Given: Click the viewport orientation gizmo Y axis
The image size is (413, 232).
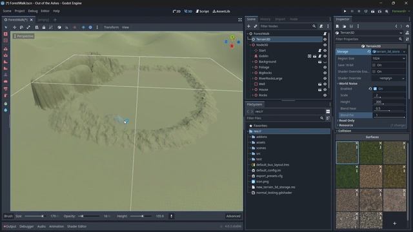Looking at the screenshot, I should [232, 37].
